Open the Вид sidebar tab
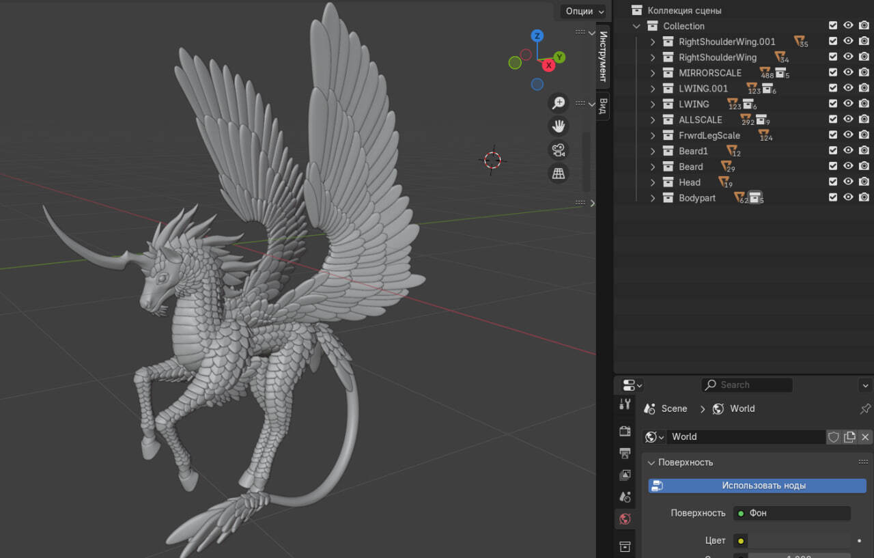 click(603, 105)
